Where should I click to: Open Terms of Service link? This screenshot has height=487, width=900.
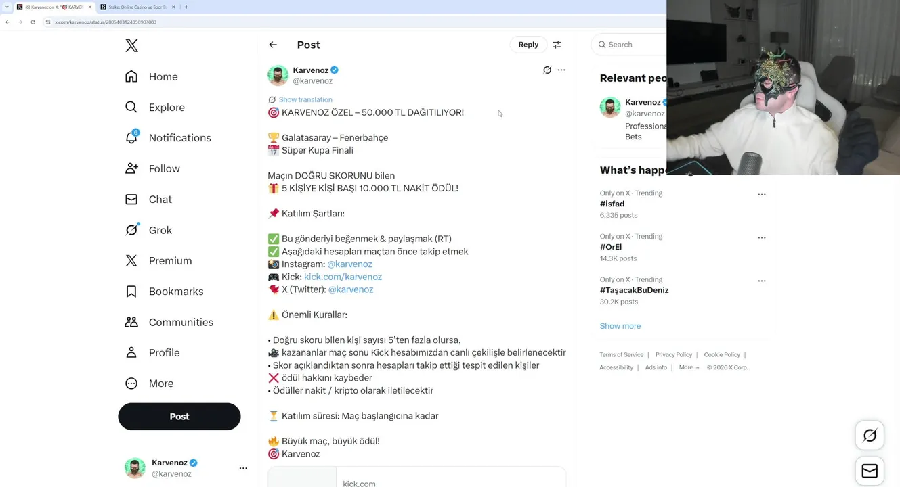(621, 354)
